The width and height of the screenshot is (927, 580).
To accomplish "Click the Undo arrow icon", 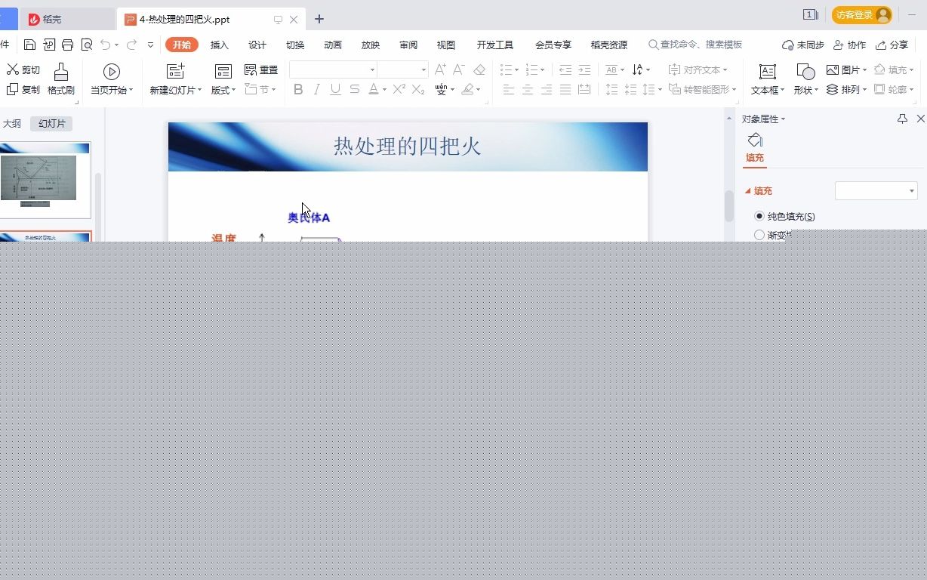I will (x=106, y=45).
